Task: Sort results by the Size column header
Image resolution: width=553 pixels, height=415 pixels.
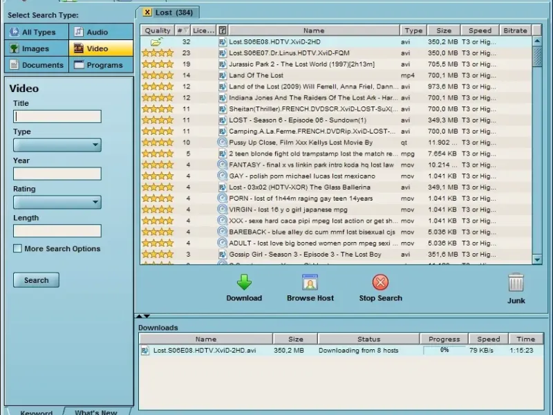Action: point(443,30)
